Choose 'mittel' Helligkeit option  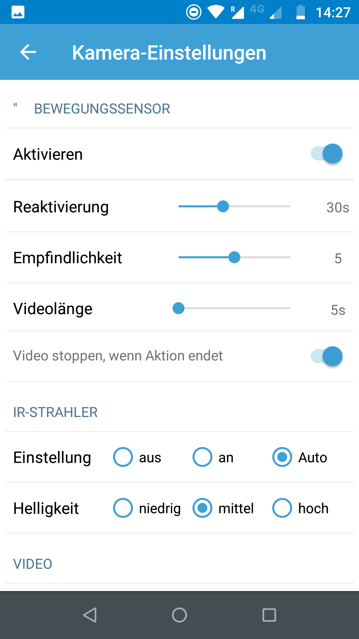[x=202, y=508]
